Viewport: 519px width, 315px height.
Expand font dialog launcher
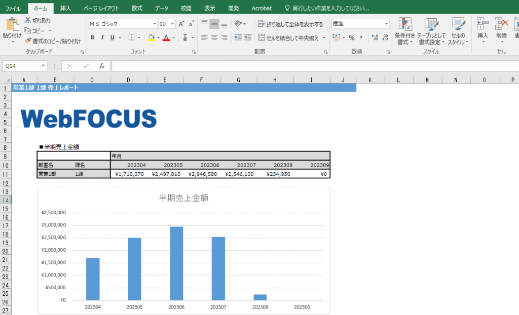pos(194,52)
